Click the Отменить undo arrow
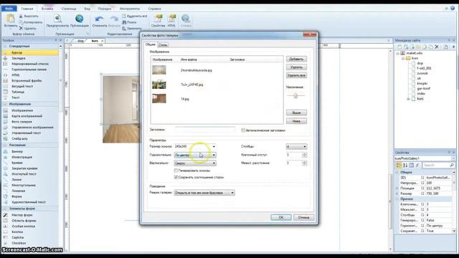 [x=99, y=19]
